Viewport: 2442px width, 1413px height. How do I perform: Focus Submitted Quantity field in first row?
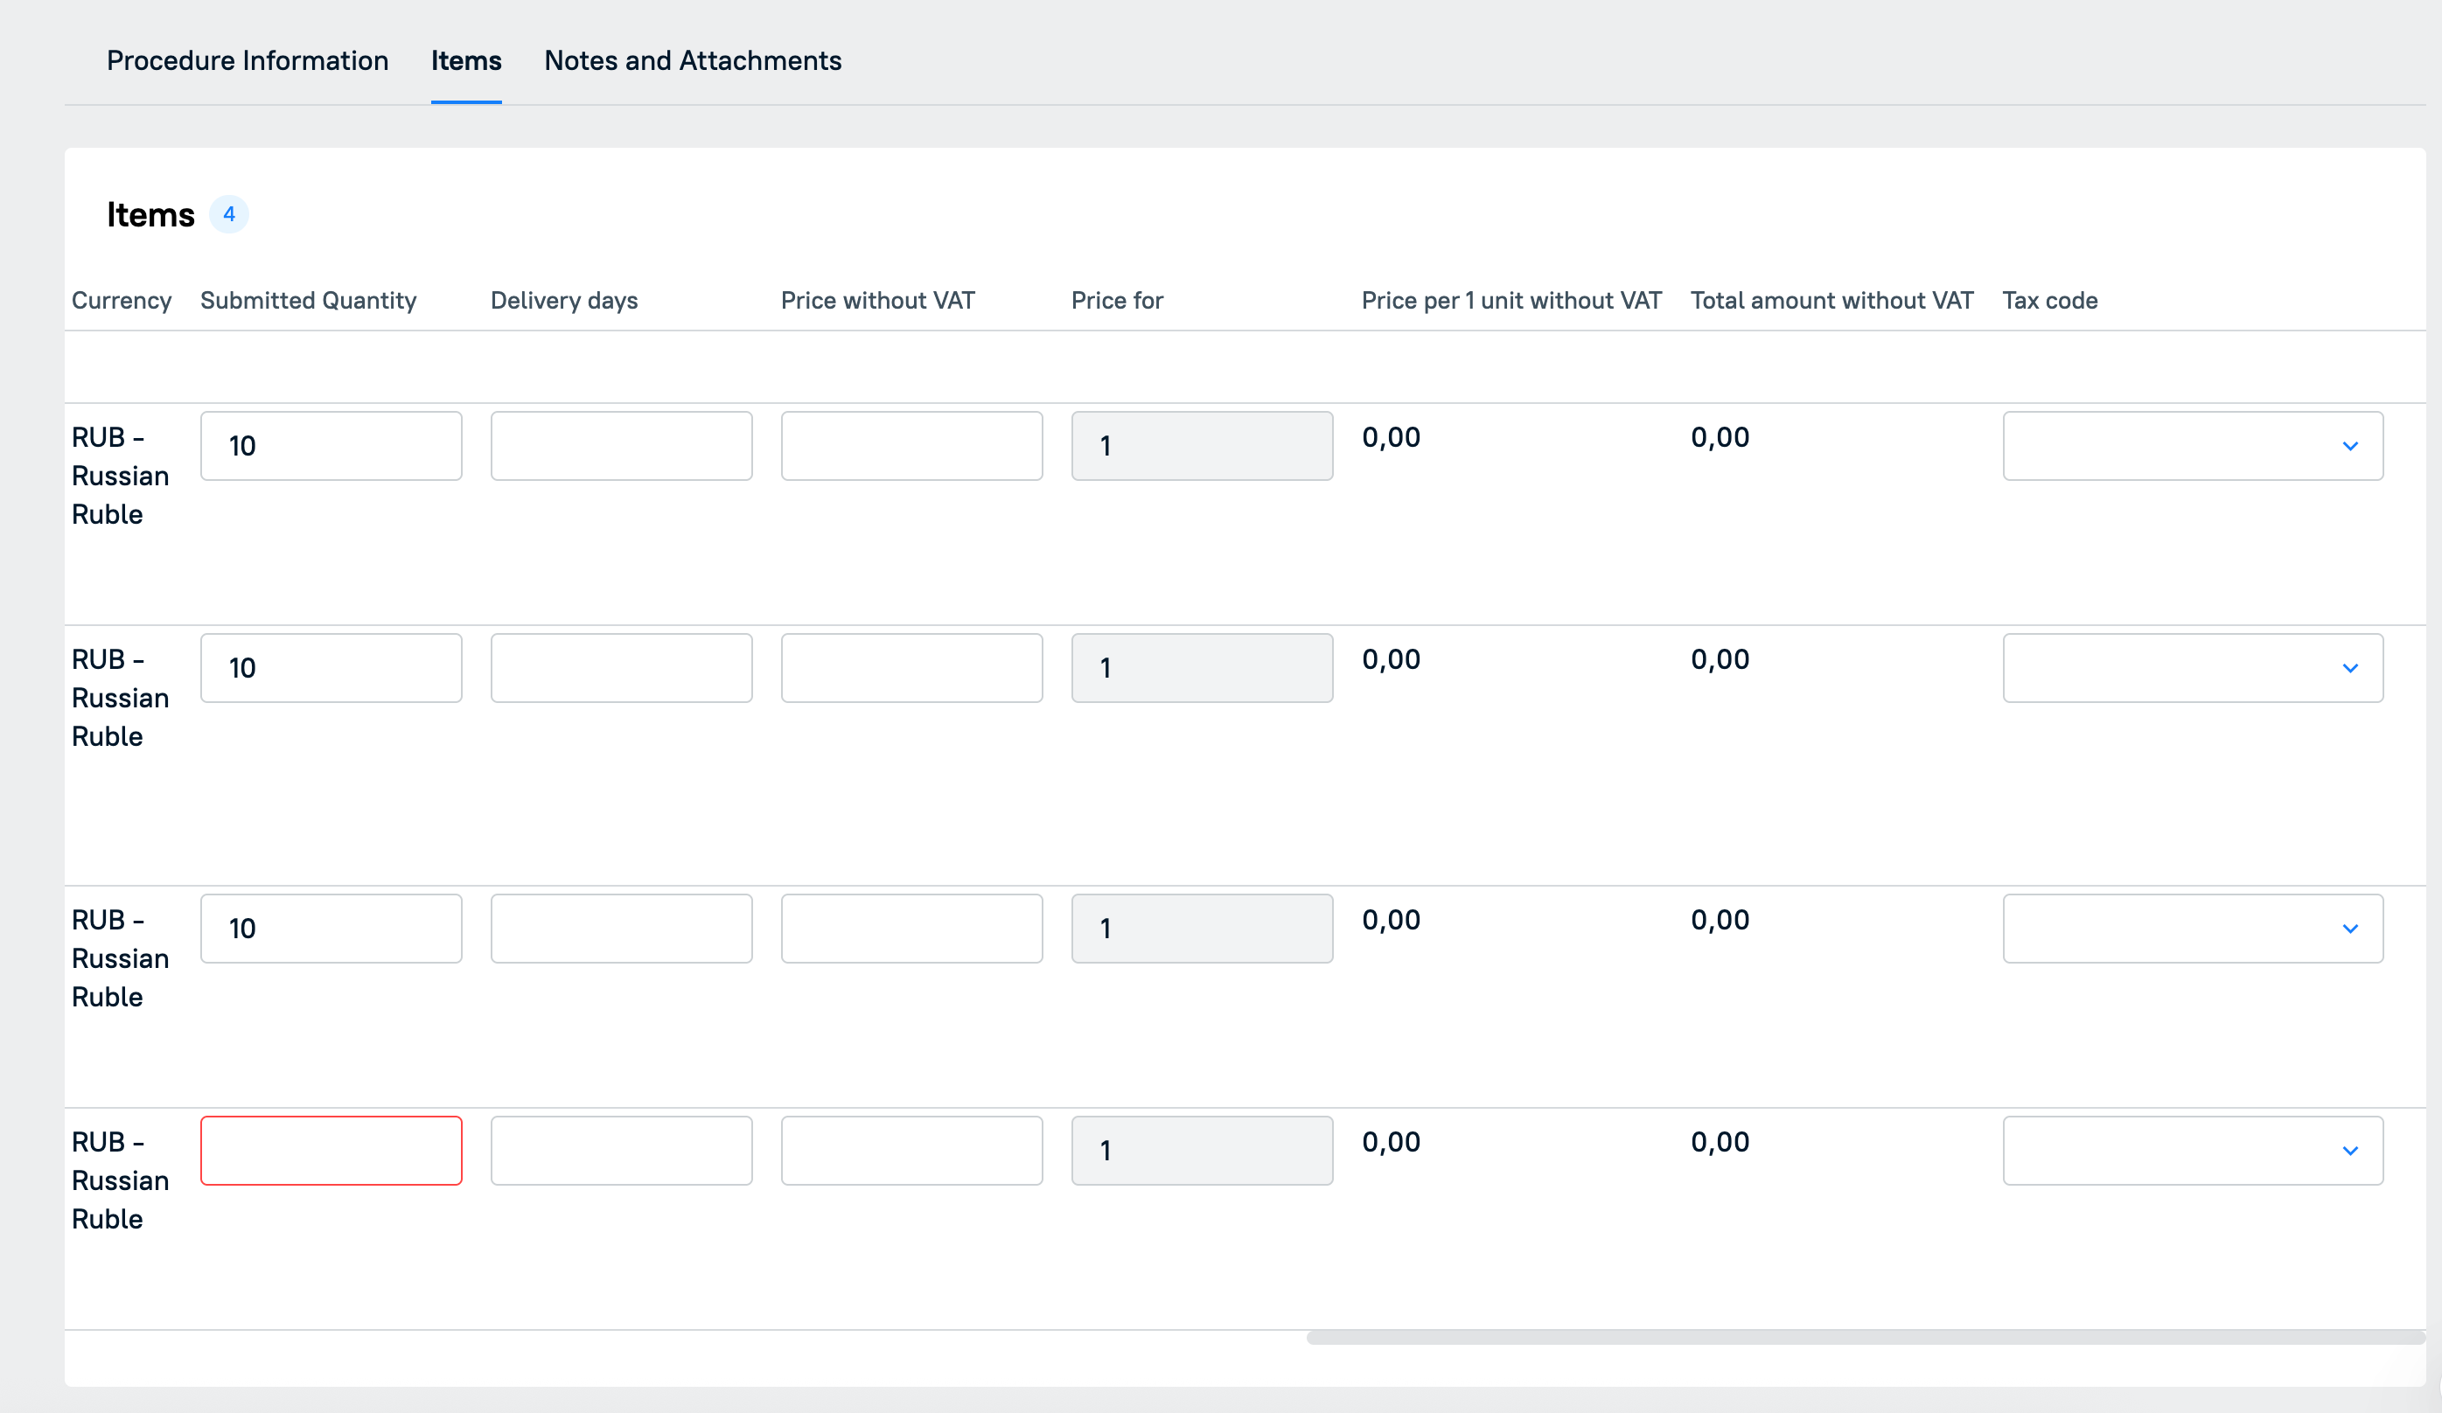(331, 445)
